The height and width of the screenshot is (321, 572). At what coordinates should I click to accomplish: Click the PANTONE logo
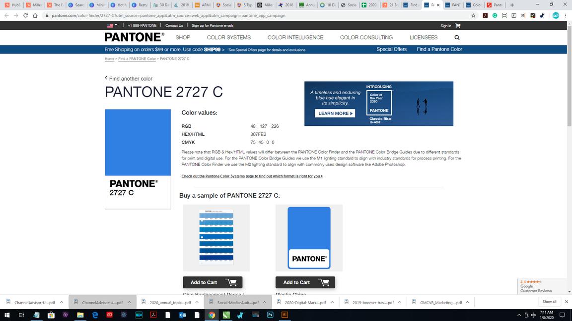click(134, 37)
